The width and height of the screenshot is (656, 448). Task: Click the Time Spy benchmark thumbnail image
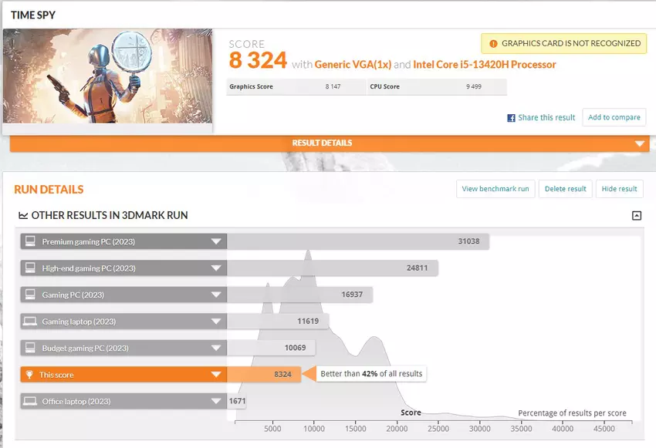107,76
